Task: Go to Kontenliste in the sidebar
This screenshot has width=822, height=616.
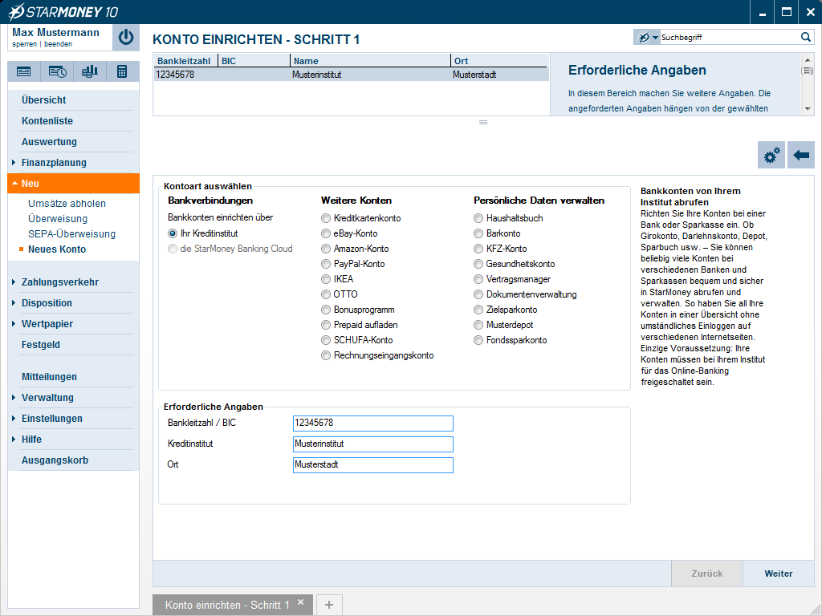Action: pyautogui.click(x=47, y=121)
